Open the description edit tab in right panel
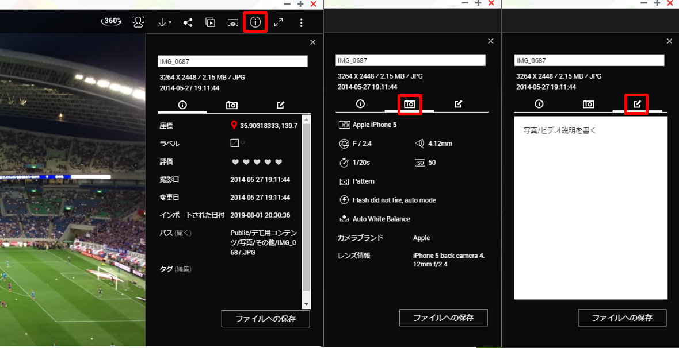 click(637, 105)
